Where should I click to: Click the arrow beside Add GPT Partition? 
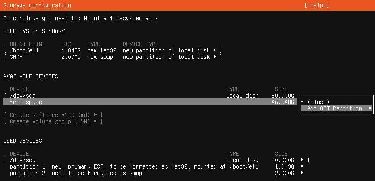[x=370, y=108]
